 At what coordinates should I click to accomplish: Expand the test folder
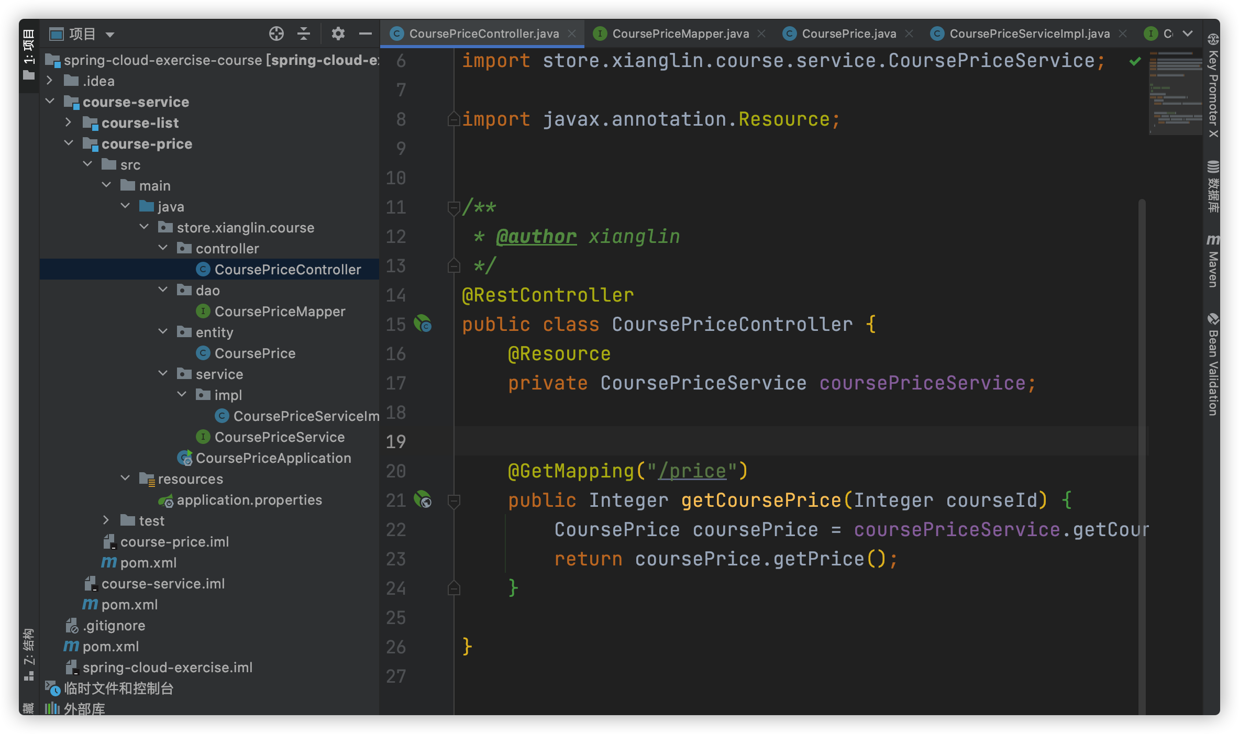click(x=106, y=520)
